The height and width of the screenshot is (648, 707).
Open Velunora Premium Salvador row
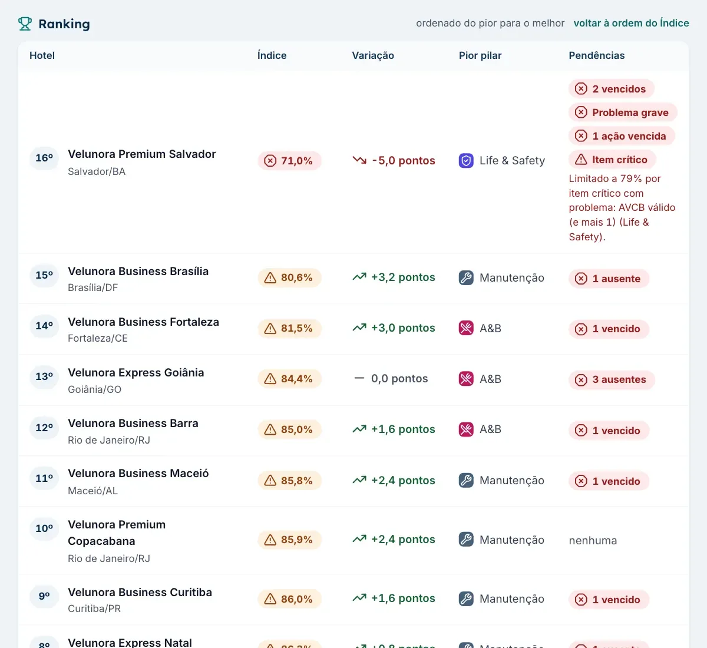[x=353, y=162]
